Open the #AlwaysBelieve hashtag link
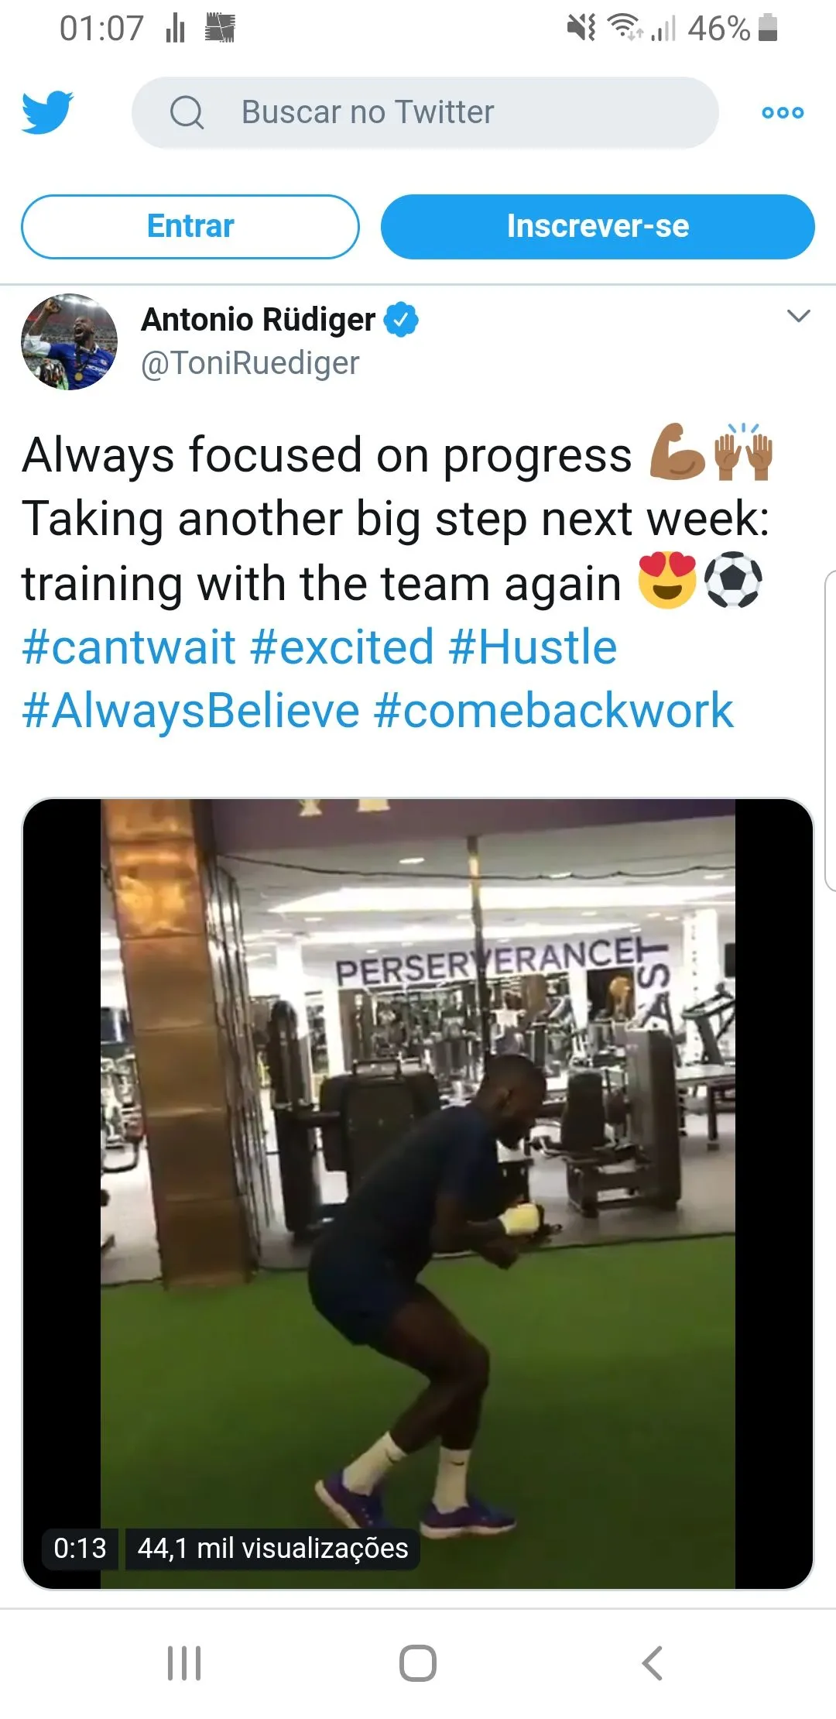Screen dimensions: 836x1719 tap(190, 711)
